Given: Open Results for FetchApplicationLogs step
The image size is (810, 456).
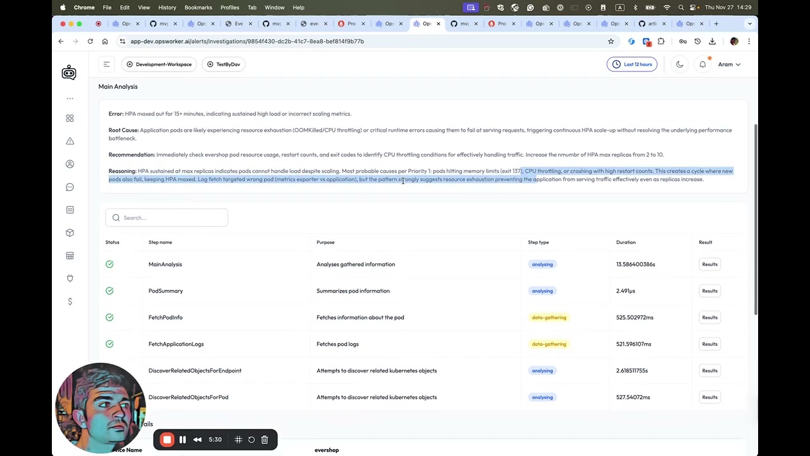Looking at the screenshot, I should (709, 344).
